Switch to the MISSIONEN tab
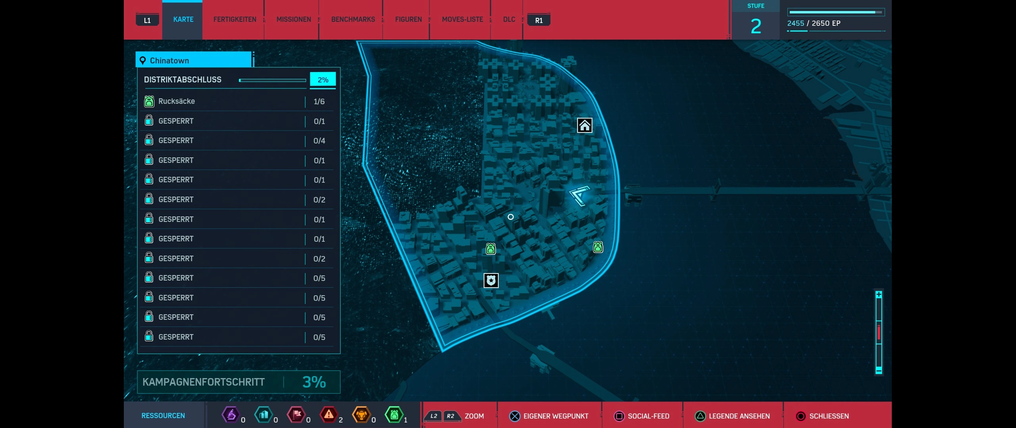Viewport: 1016px width, 428px height. tap(294, 19)
